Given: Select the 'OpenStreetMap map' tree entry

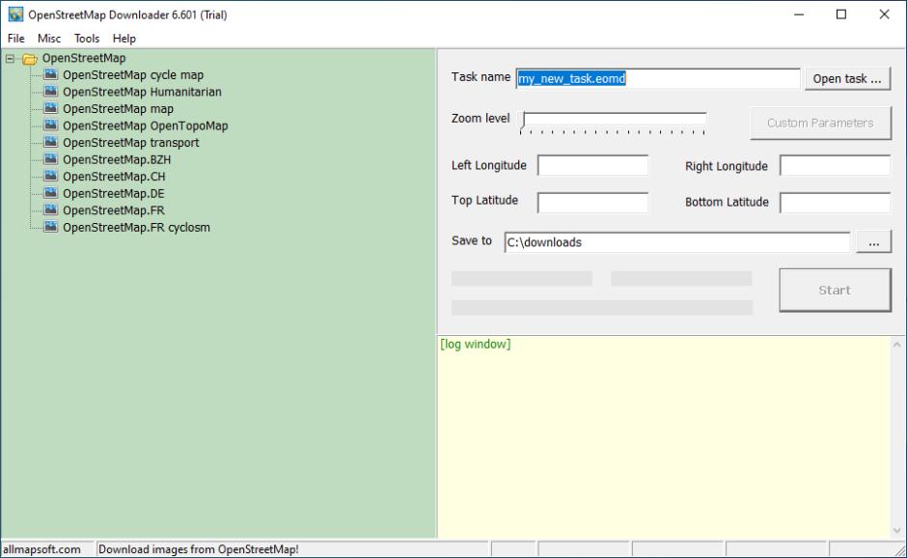Looking at the screenshot, I should coord(118,109).
